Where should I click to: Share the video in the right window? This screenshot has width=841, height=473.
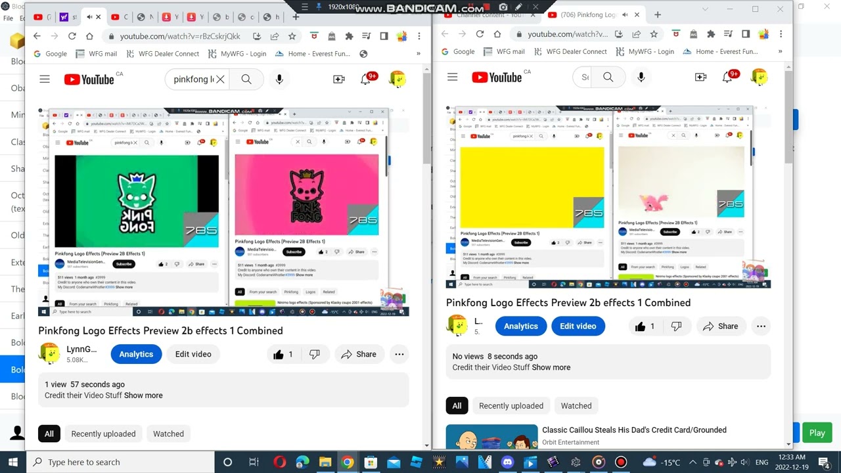720,327
